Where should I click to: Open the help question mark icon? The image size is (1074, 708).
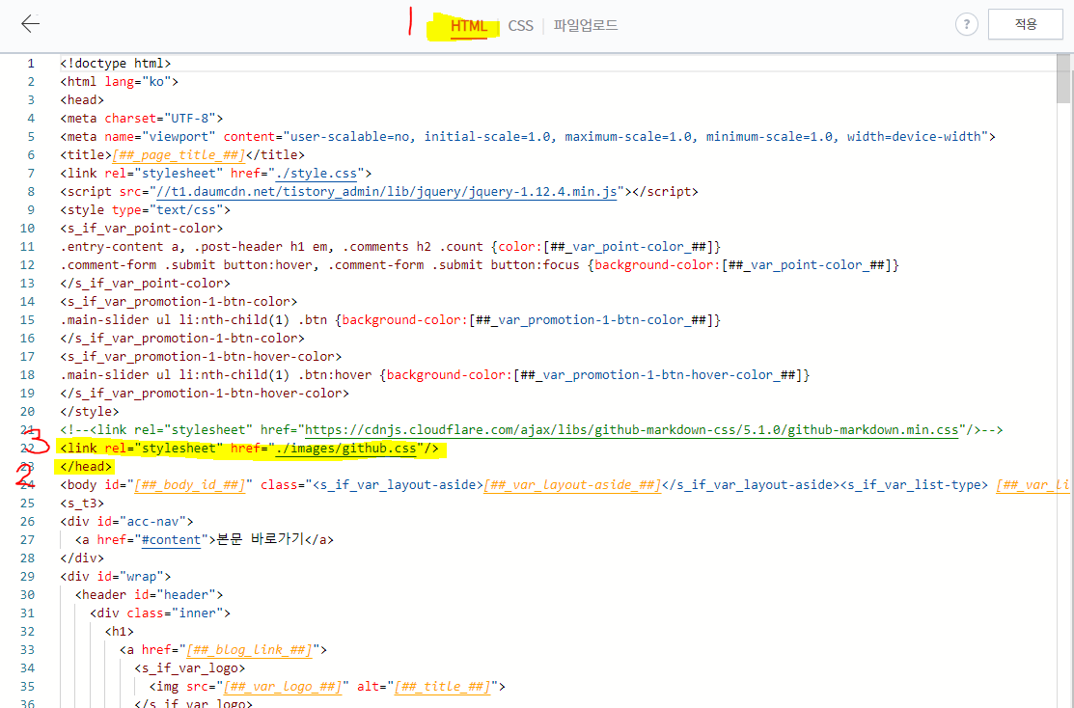tap(967, 25)
